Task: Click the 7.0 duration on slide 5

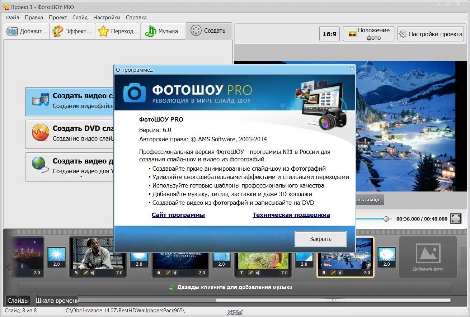Action: pos(119,273)
